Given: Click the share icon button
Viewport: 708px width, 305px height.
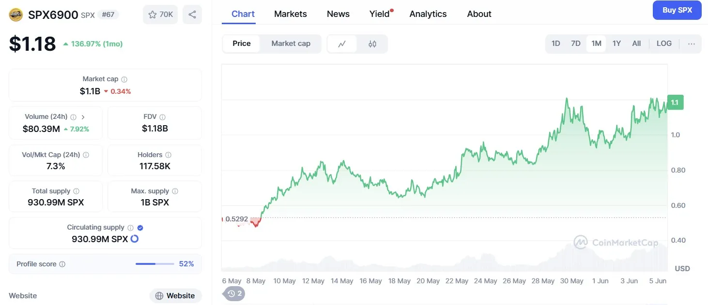Looking at the screenshot, I should click(192, 15).
